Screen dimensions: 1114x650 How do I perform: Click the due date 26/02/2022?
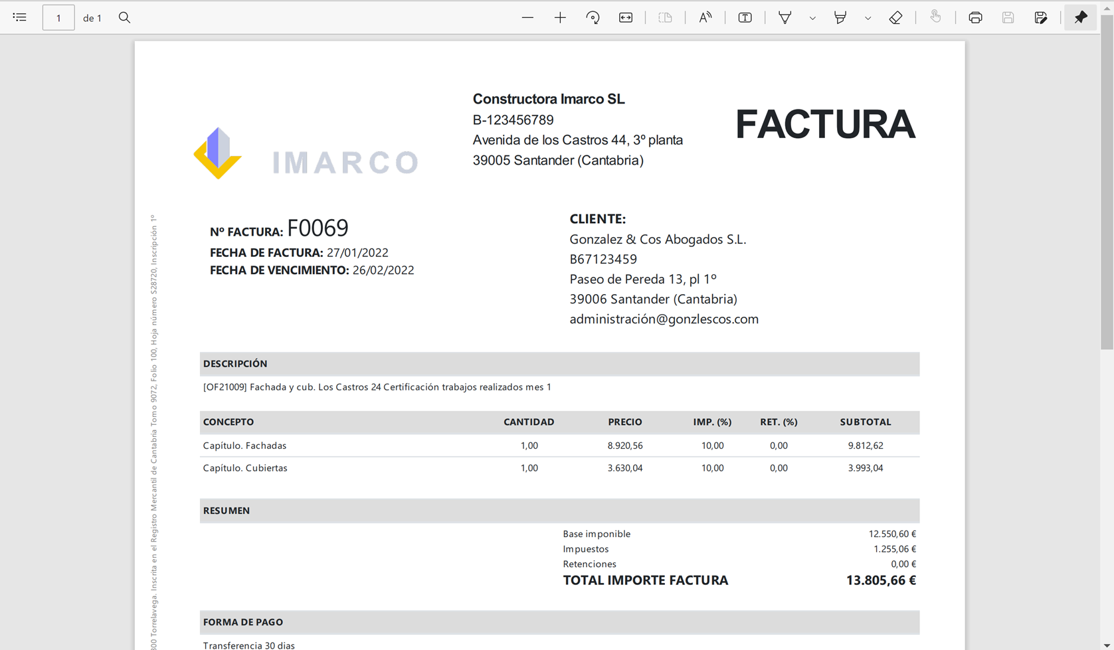[383, 270]
